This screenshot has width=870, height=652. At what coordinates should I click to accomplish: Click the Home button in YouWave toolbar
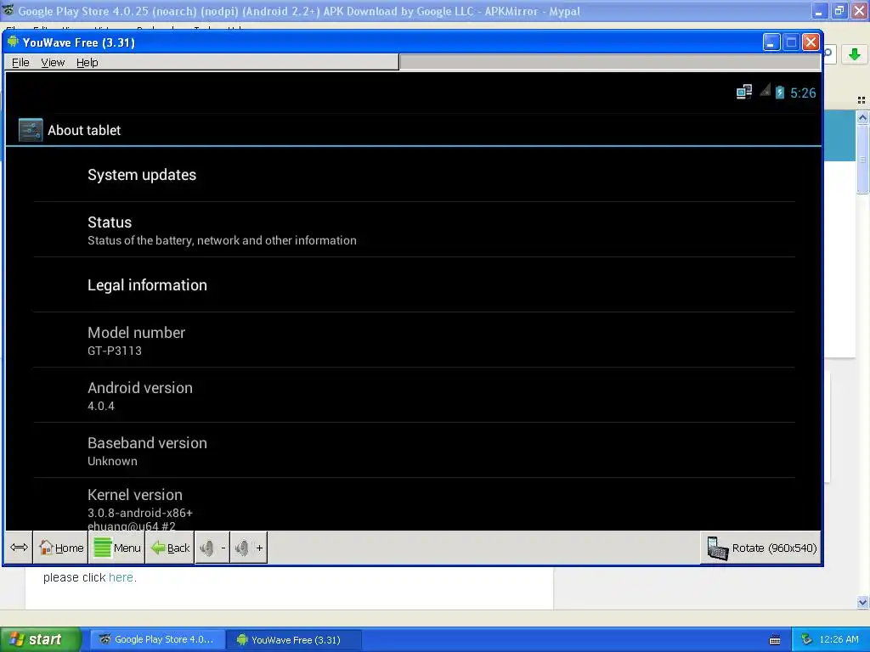[61, 548]
